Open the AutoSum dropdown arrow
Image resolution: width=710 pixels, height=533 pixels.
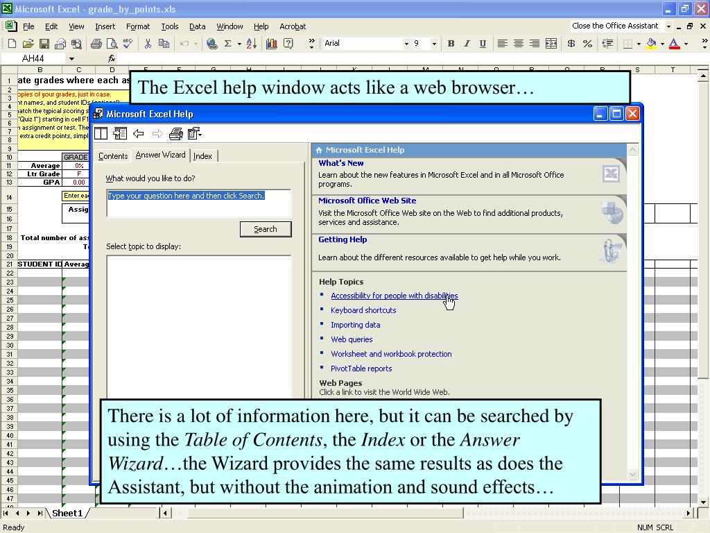point(239,44)
